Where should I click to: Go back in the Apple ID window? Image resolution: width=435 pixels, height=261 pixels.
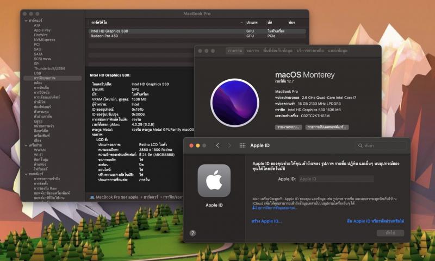tap(217, 145)
